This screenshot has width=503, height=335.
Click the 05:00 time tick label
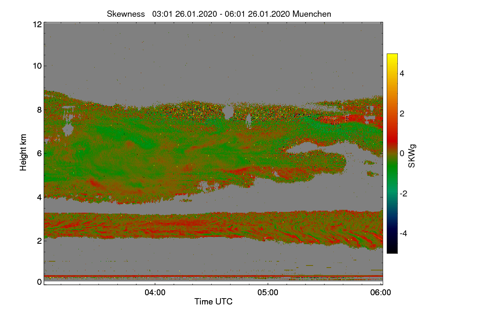tap(268, 293)
